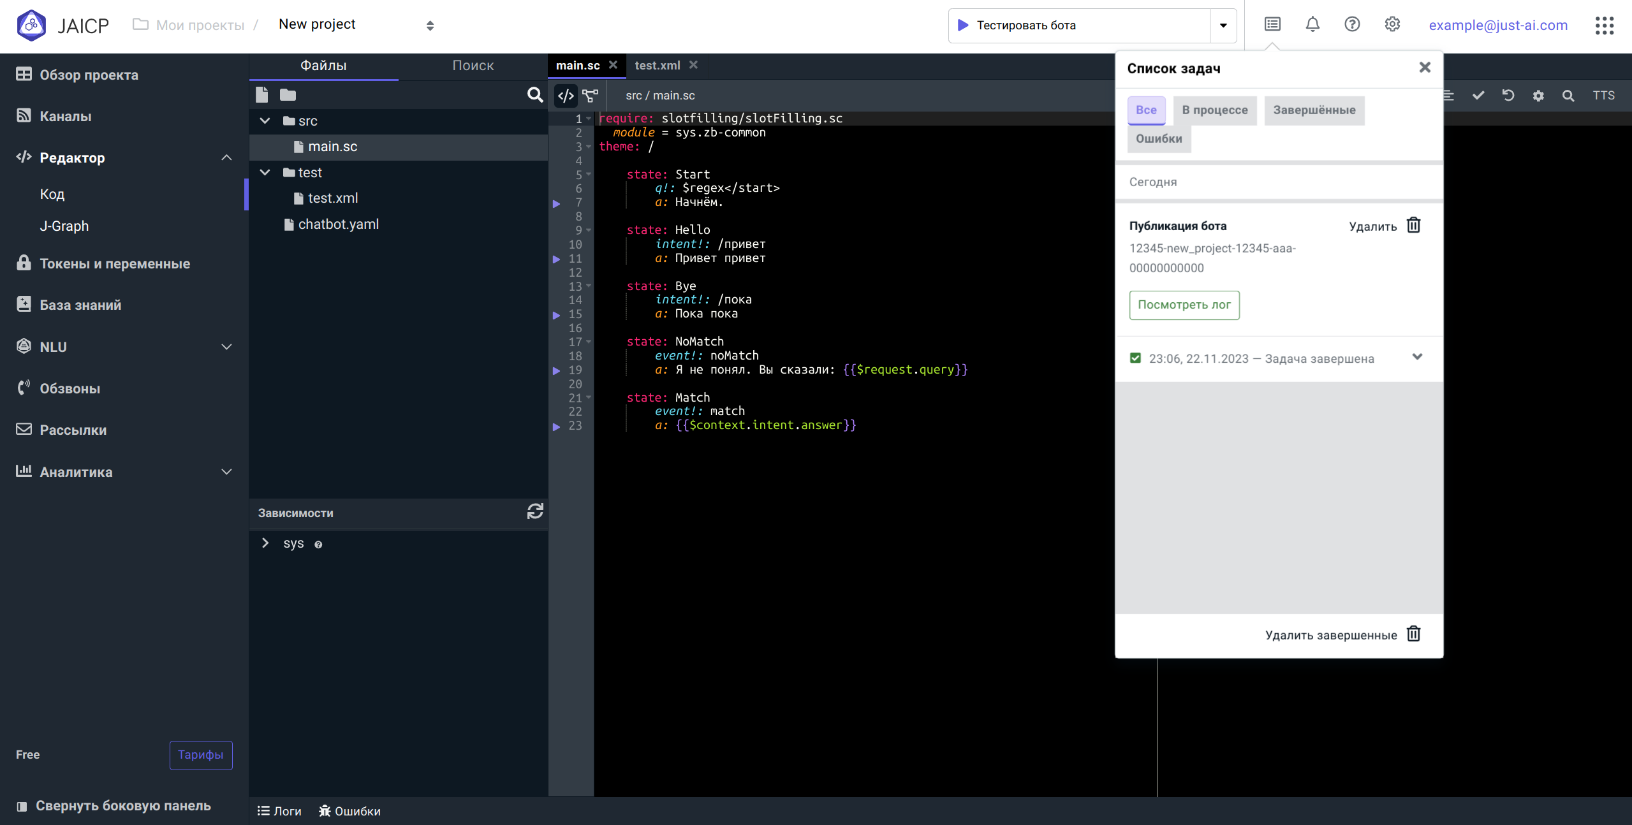Screen dimensions: 1632x825
Task: Switch to the test.xml tab
Action: 657,66
